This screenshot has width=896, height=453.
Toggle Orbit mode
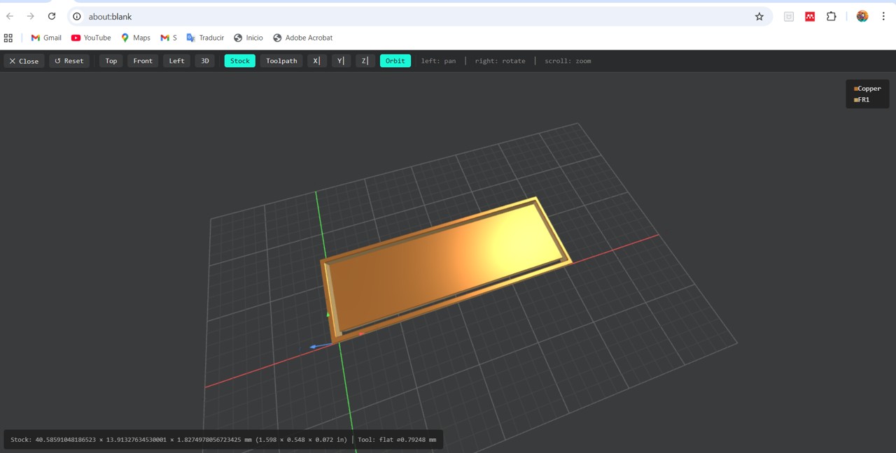point(395,61)
